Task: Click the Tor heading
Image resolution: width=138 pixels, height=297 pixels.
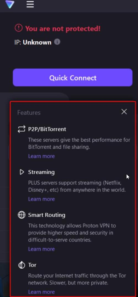Action: coord(32,265)
